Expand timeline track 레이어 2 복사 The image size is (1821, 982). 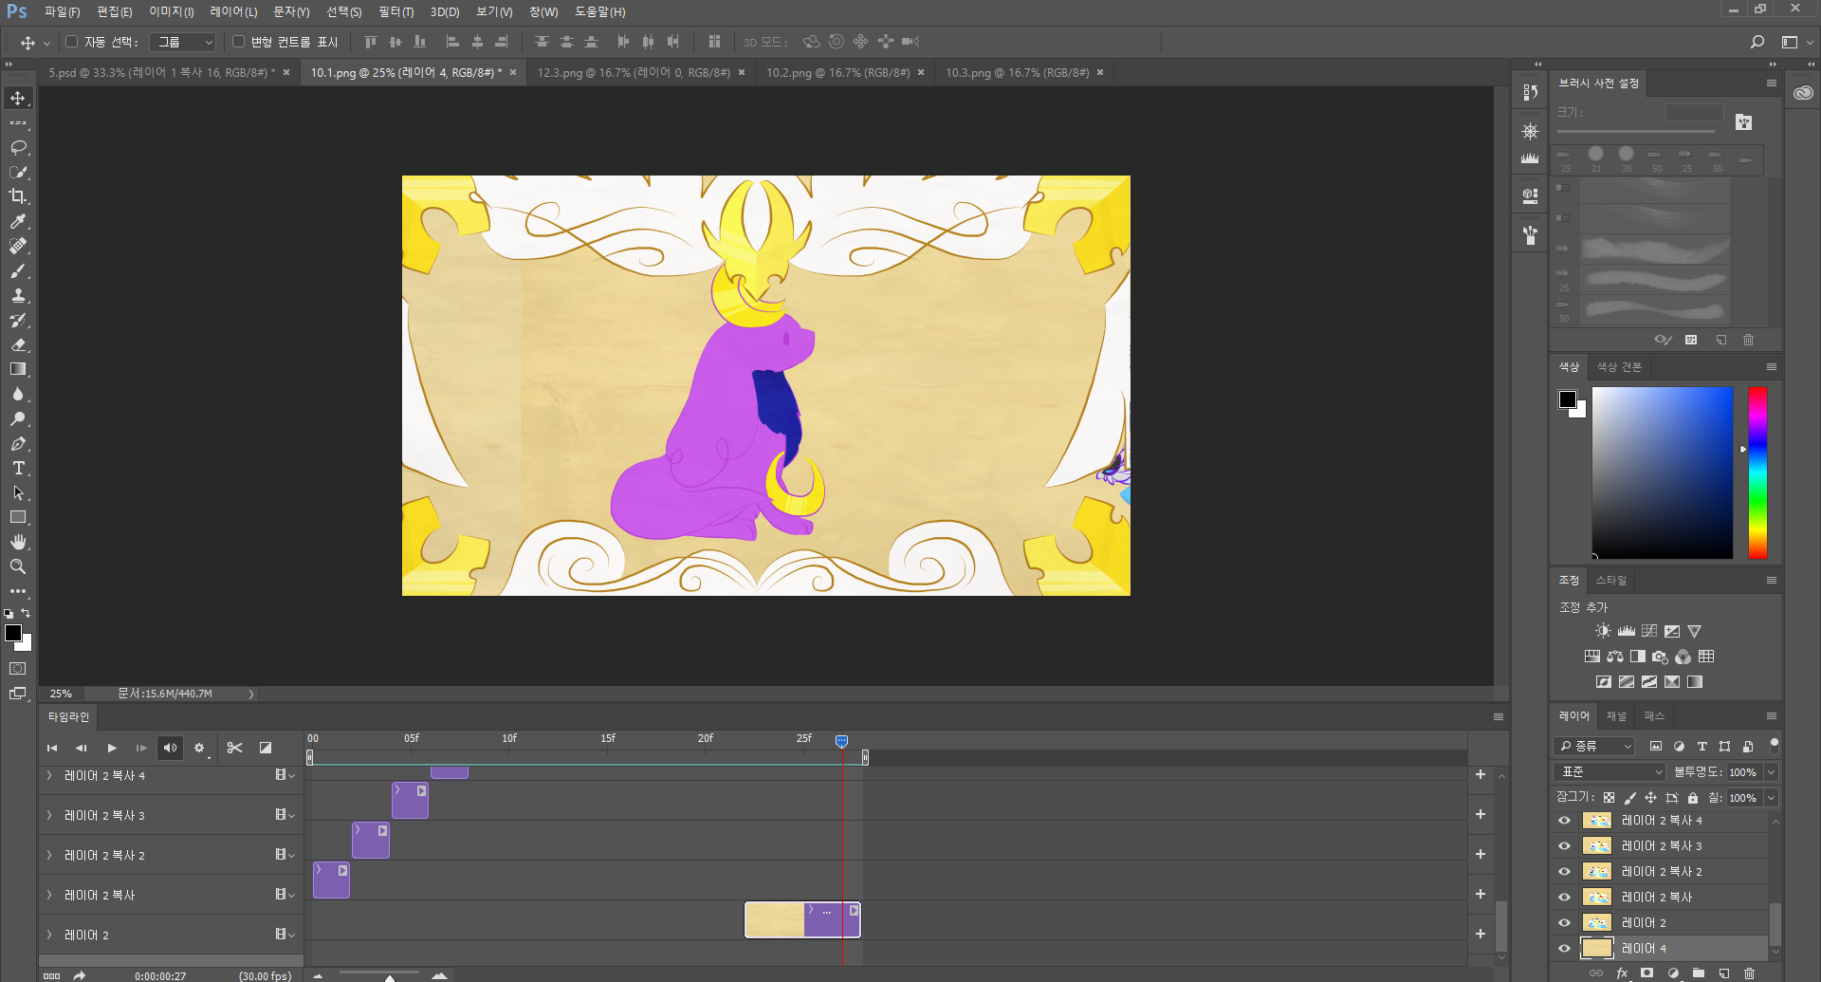coord(49,896)
